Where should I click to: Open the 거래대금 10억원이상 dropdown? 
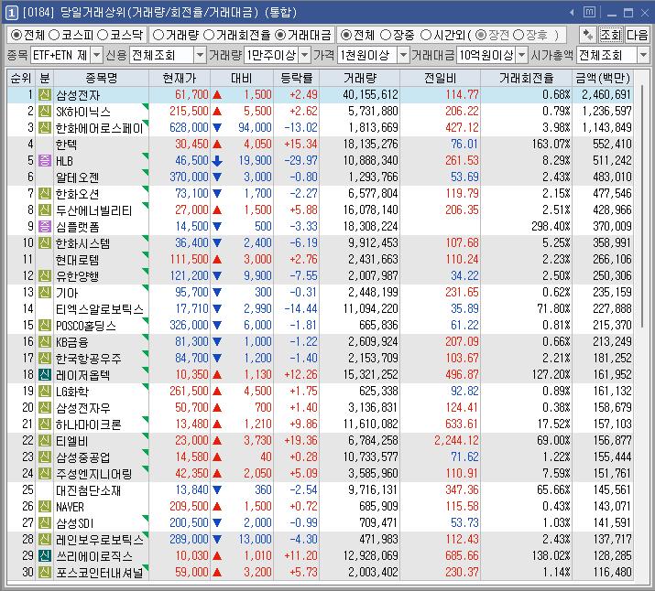click(522, 55)
